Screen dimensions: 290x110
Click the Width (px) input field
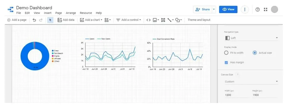[237, 95]
